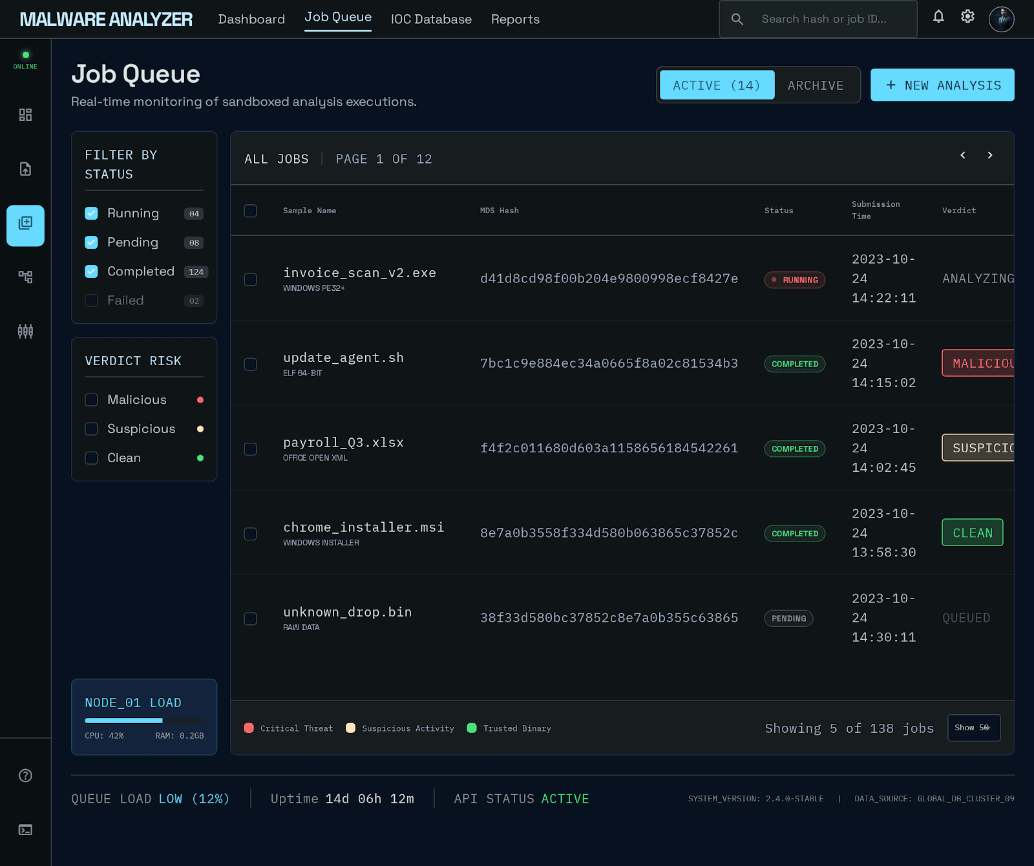The image size is (1034, 866).
Task: Open the user profile avatar
Action: pyautogui.click(x=1002, y=19)
